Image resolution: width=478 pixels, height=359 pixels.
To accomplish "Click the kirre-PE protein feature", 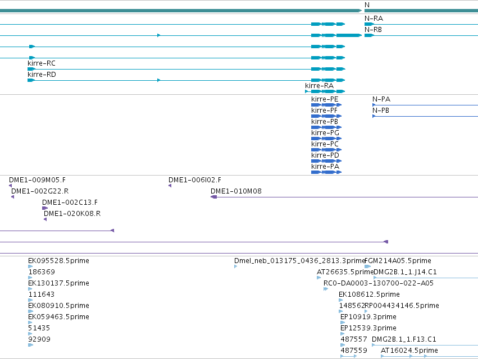I will pos(325,99).
